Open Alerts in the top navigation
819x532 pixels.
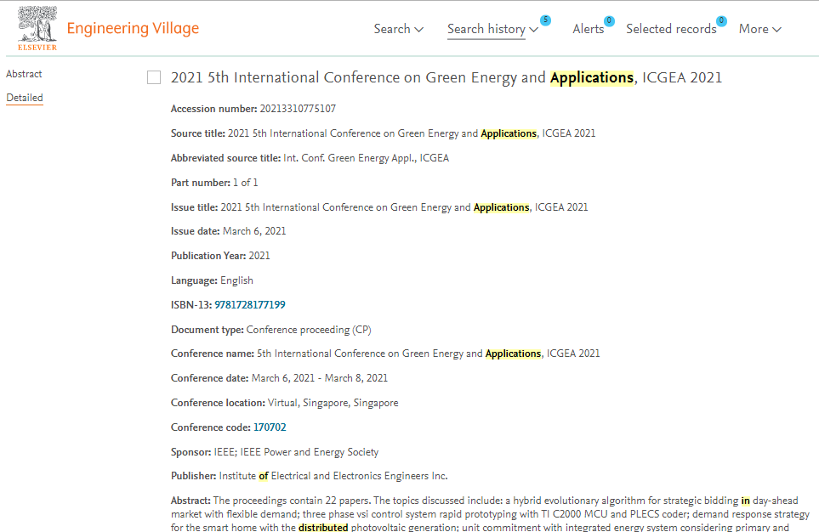pos(589,29)
